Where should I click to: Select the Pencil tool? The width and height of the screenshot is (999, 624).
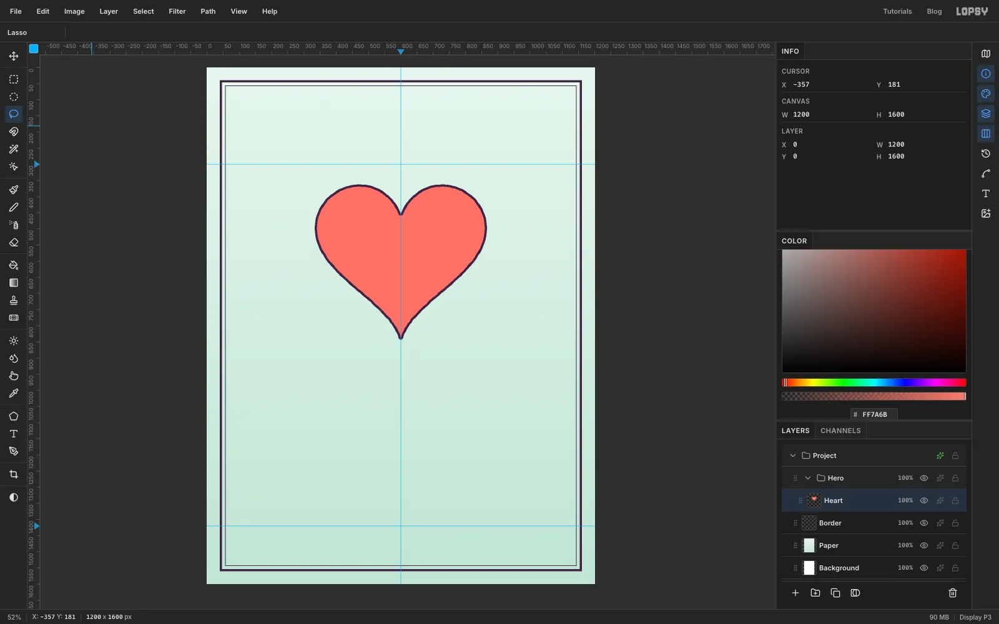[14, 207]
